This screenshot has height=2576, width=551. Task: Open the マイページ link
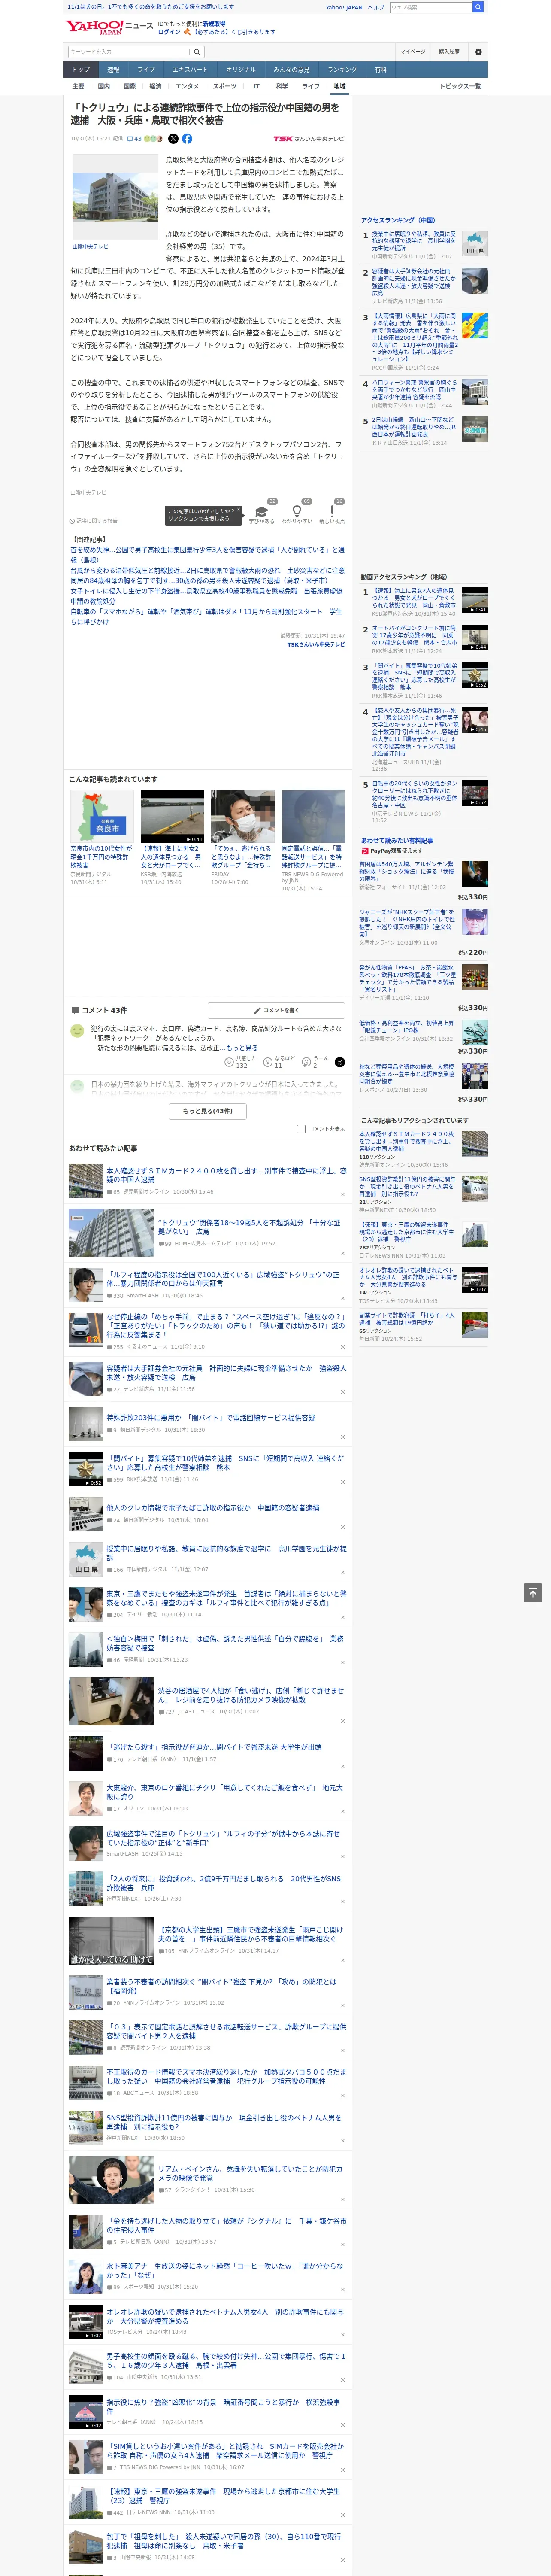pyautogui.click(x=412, y=51)
